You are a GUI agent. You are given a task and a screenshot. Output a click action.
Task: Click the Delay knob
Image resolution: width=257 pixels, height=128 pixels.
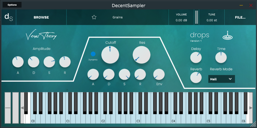(196, 58)
